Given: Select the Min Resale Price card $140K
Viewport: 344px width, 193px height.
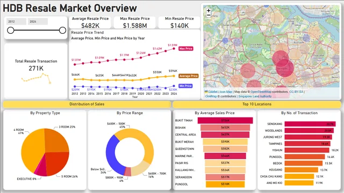Looking at the screenshot, I should pos(179,23).
